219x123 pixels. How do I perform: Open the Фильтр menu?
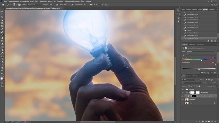click(50, 1)
